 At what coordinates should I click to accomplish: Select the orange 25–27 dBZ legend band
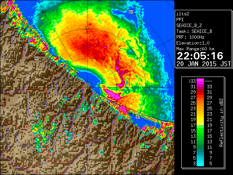point(200,103)
